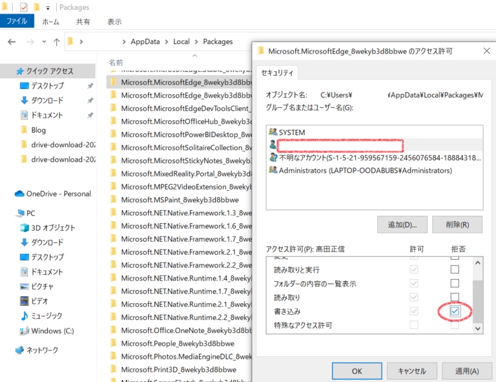Open pinned デスクトップ under quick access
This screenshot has width=496, height=382.
(x=47, y=85)
